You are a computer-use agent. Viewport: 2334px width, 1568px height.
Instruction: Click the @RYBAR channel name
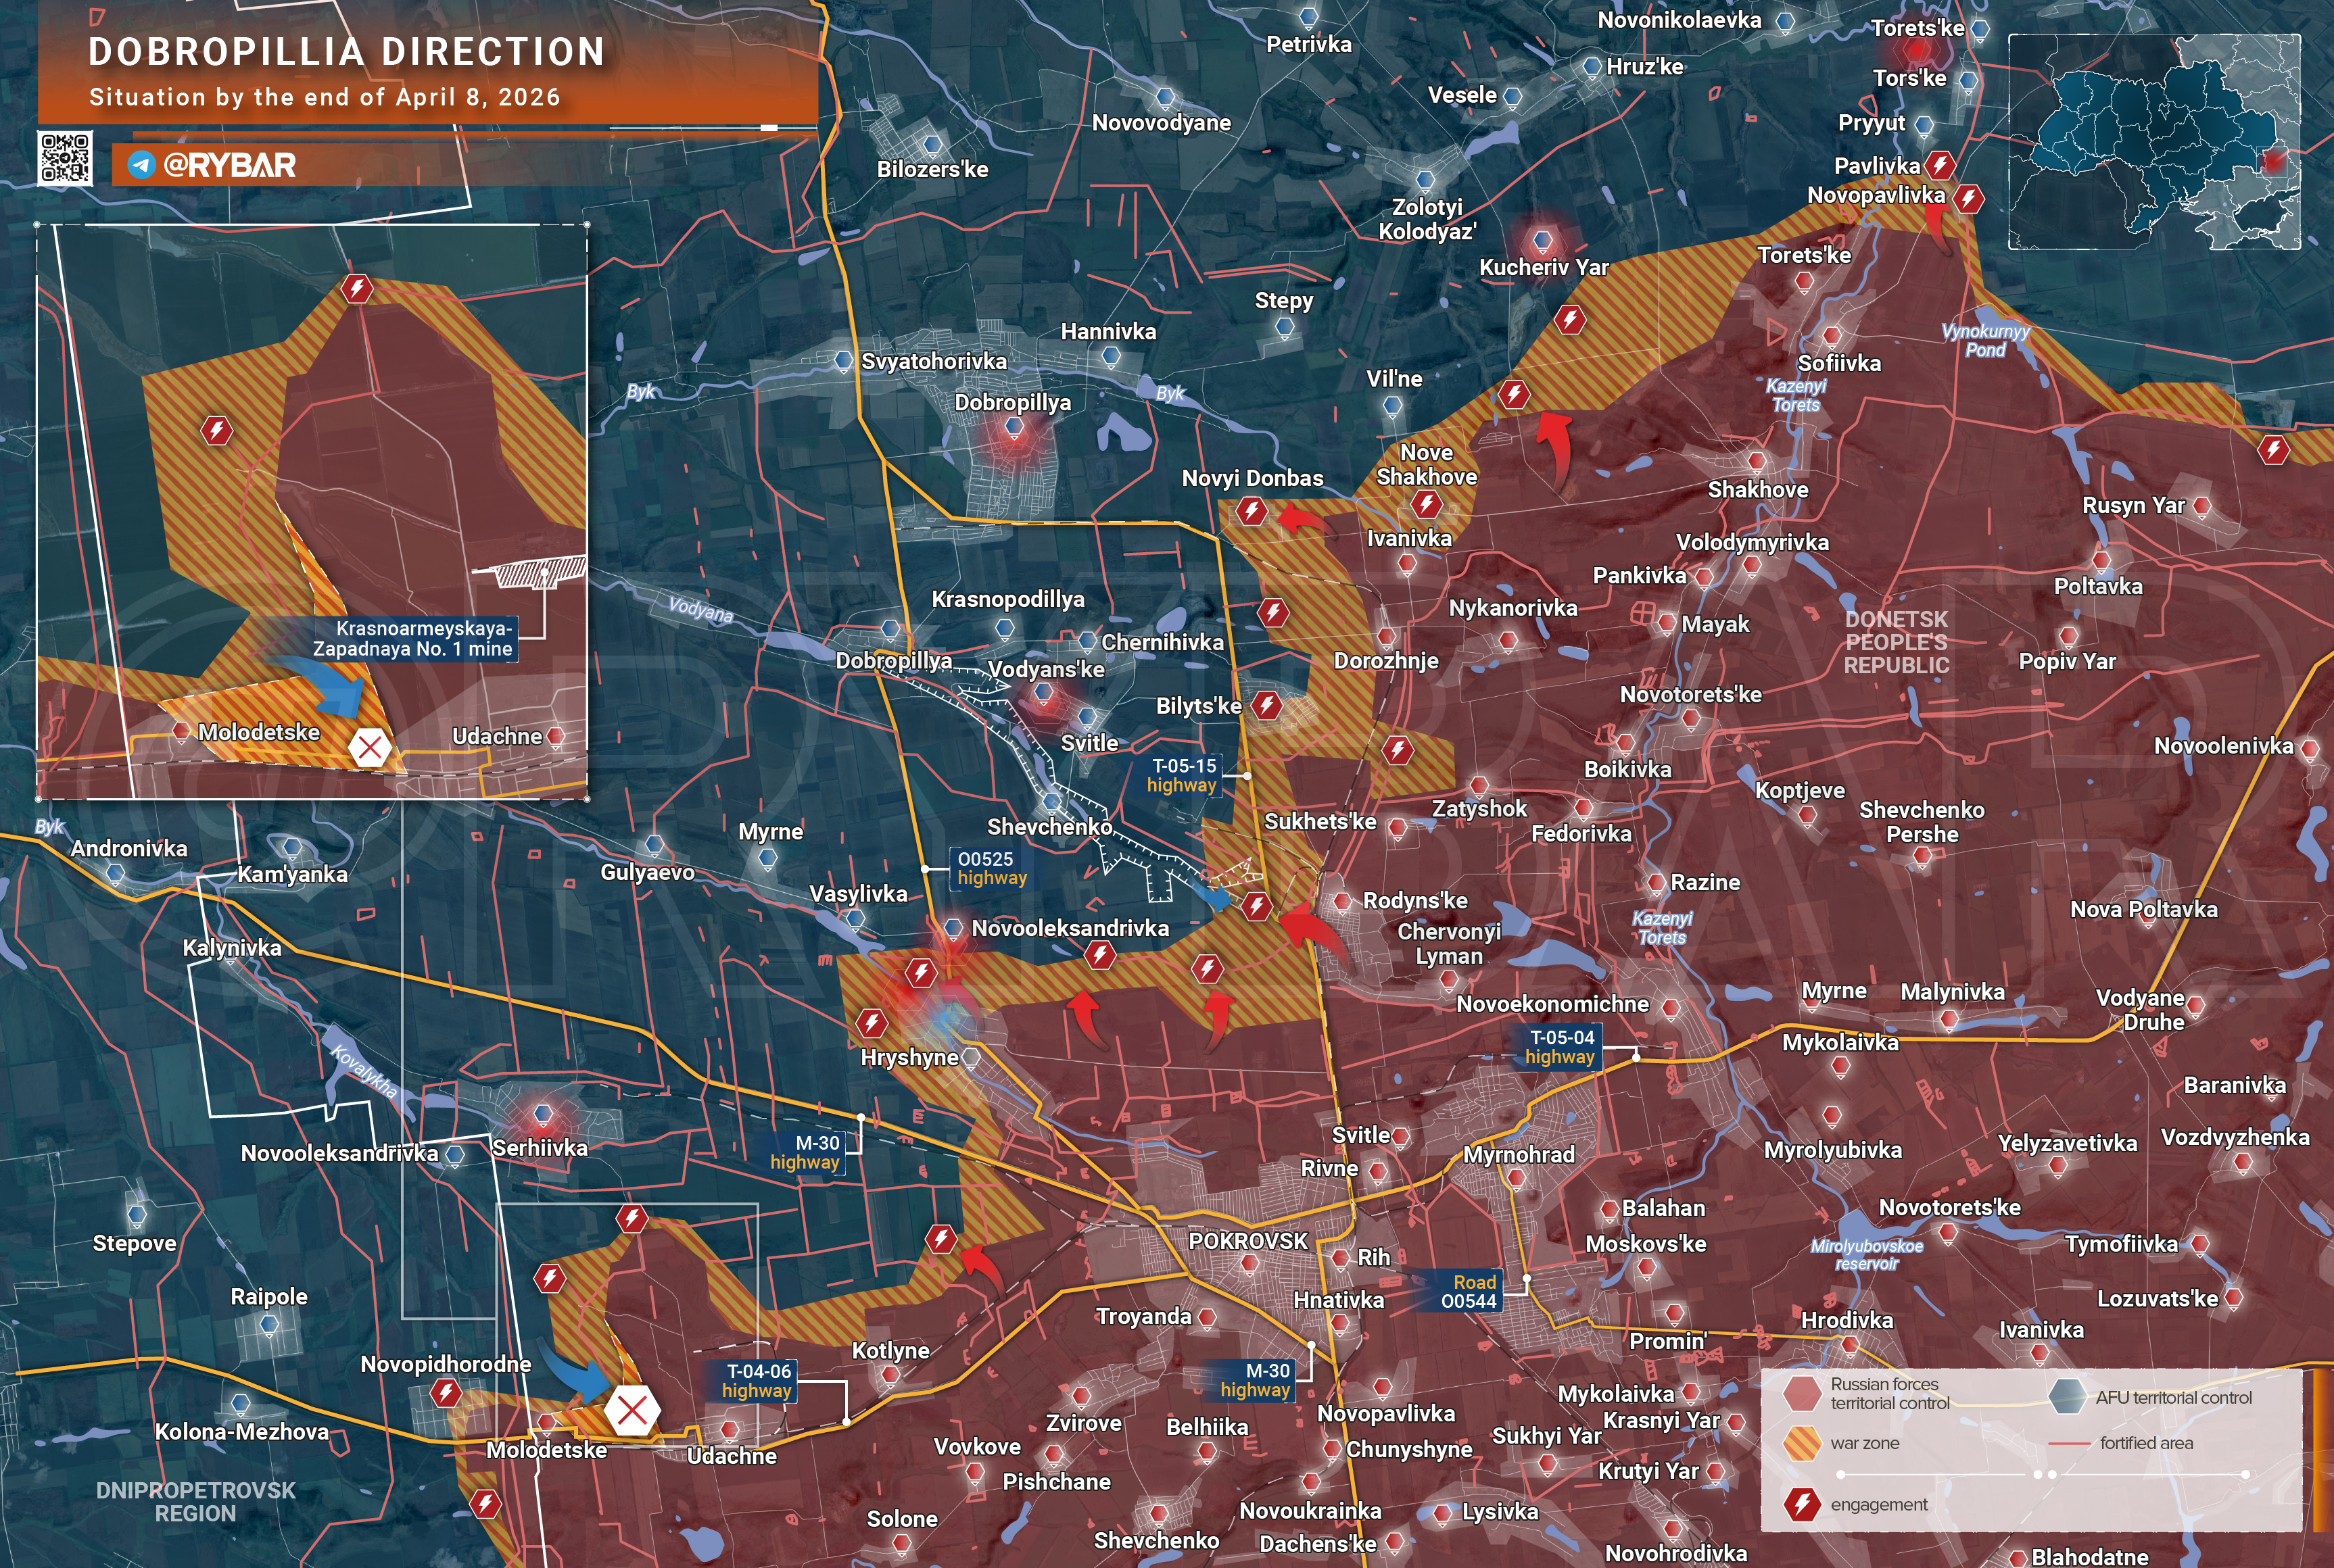pyautogui.click(x=229, y=165)
